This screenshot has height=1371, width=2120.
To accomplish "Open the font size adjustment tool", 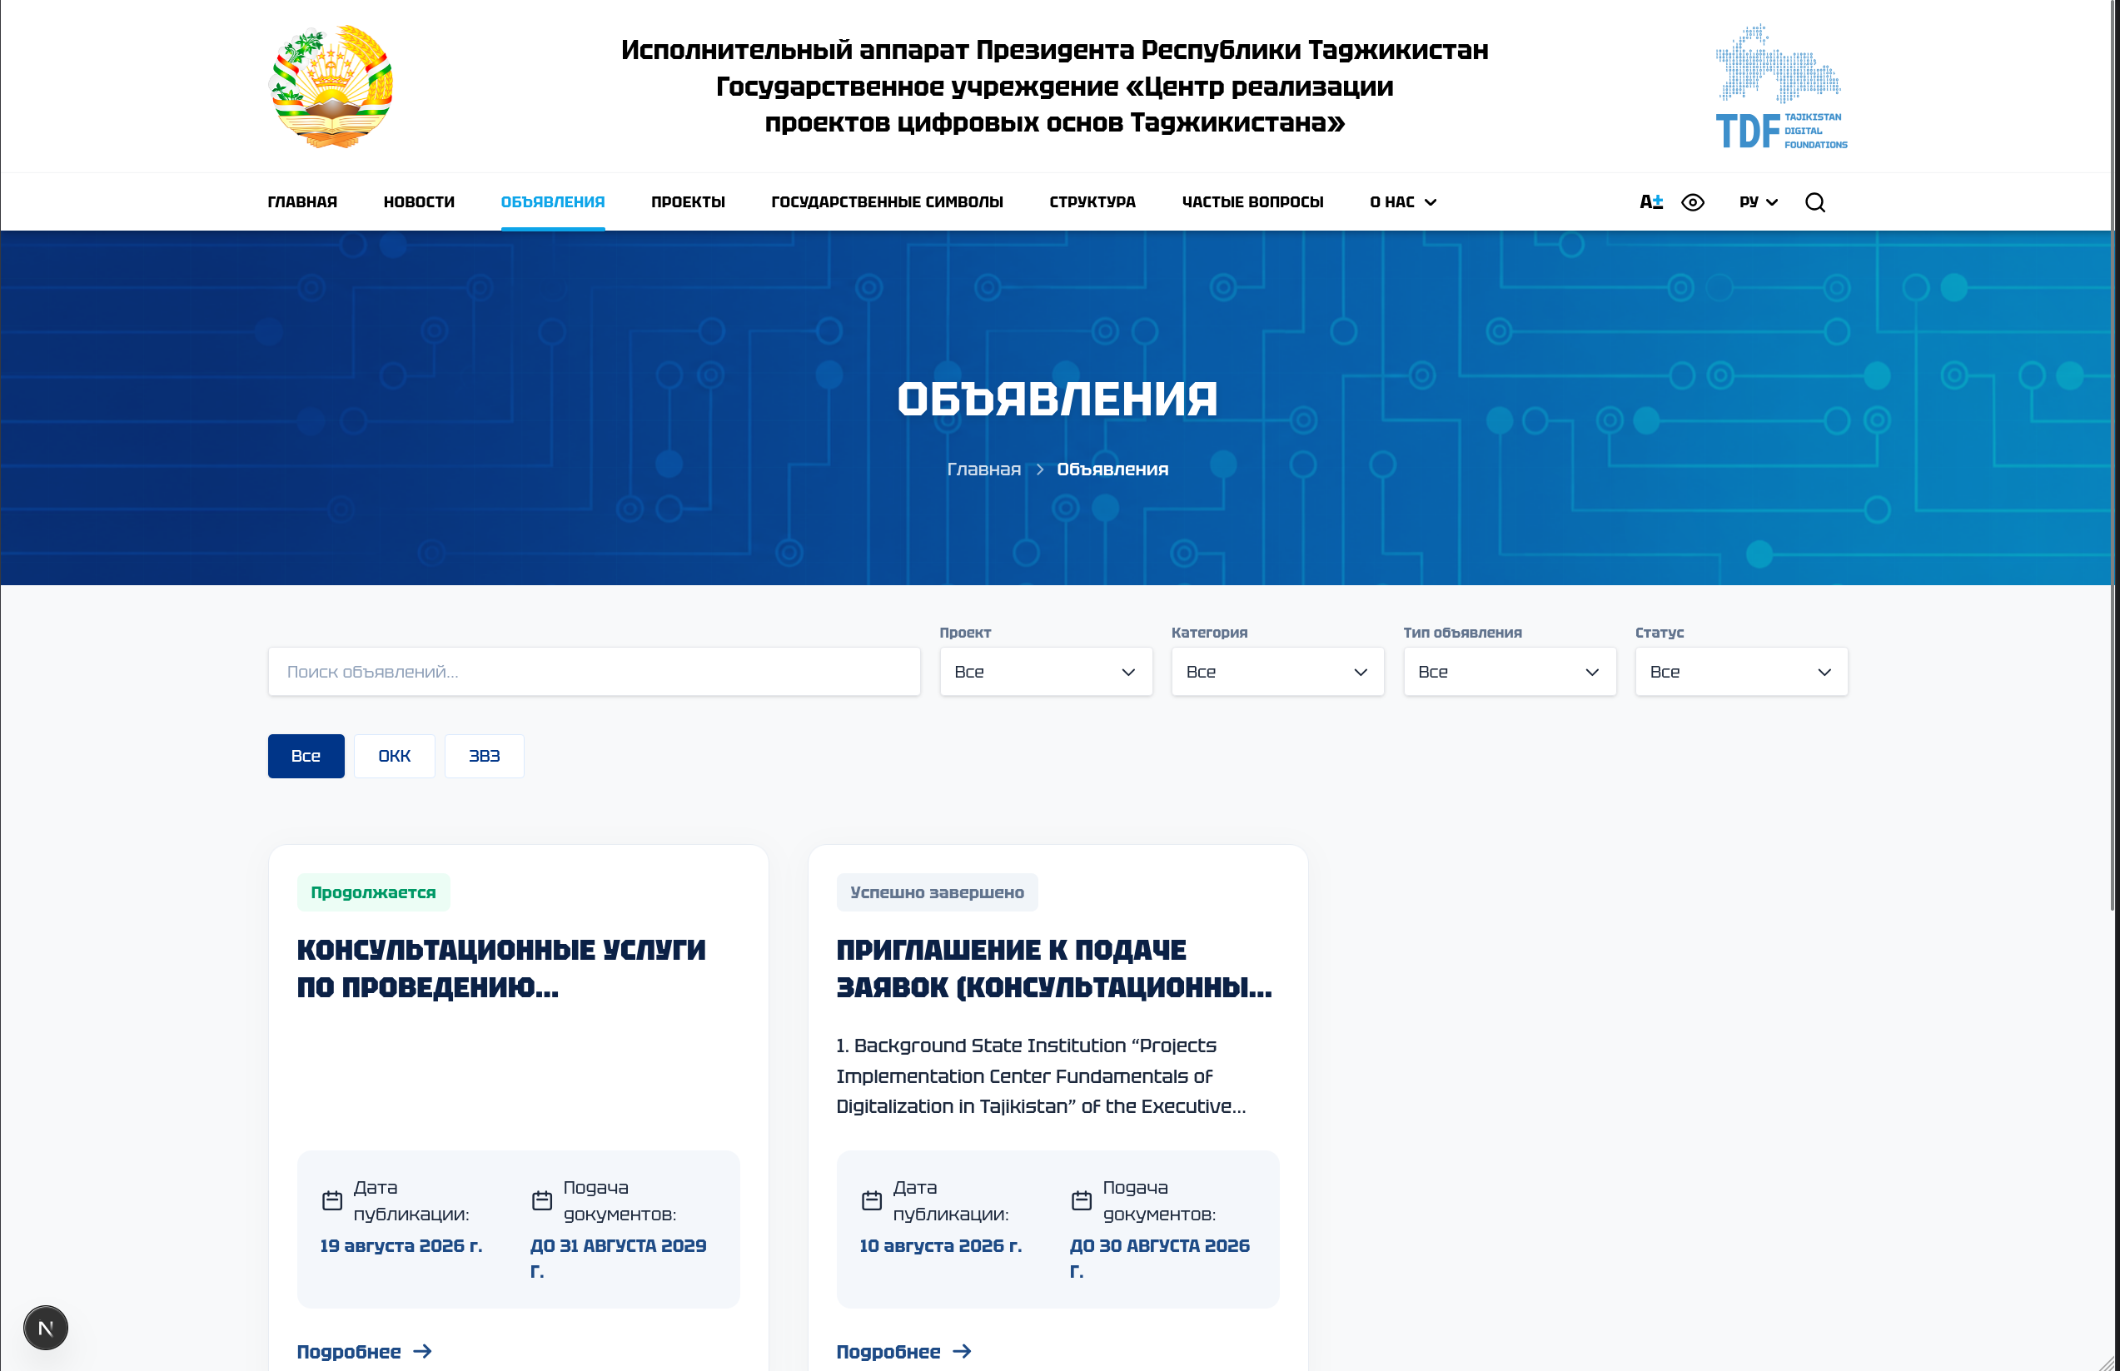I will (x=1650, y=202).
